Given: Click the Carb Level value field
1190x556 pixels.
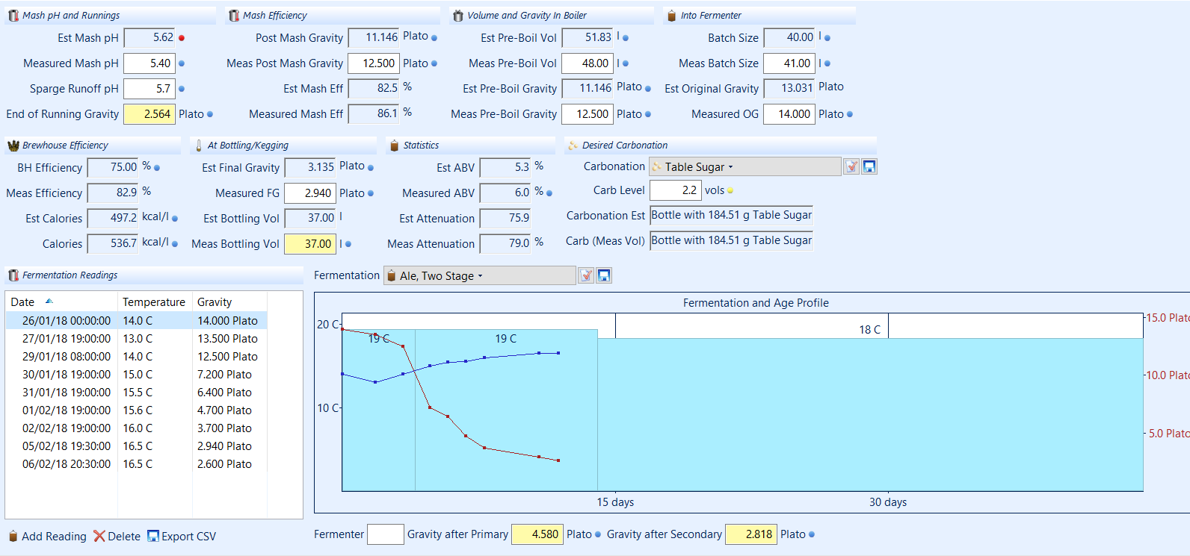Looking at the screenshot, I should [x=675, y=190].
